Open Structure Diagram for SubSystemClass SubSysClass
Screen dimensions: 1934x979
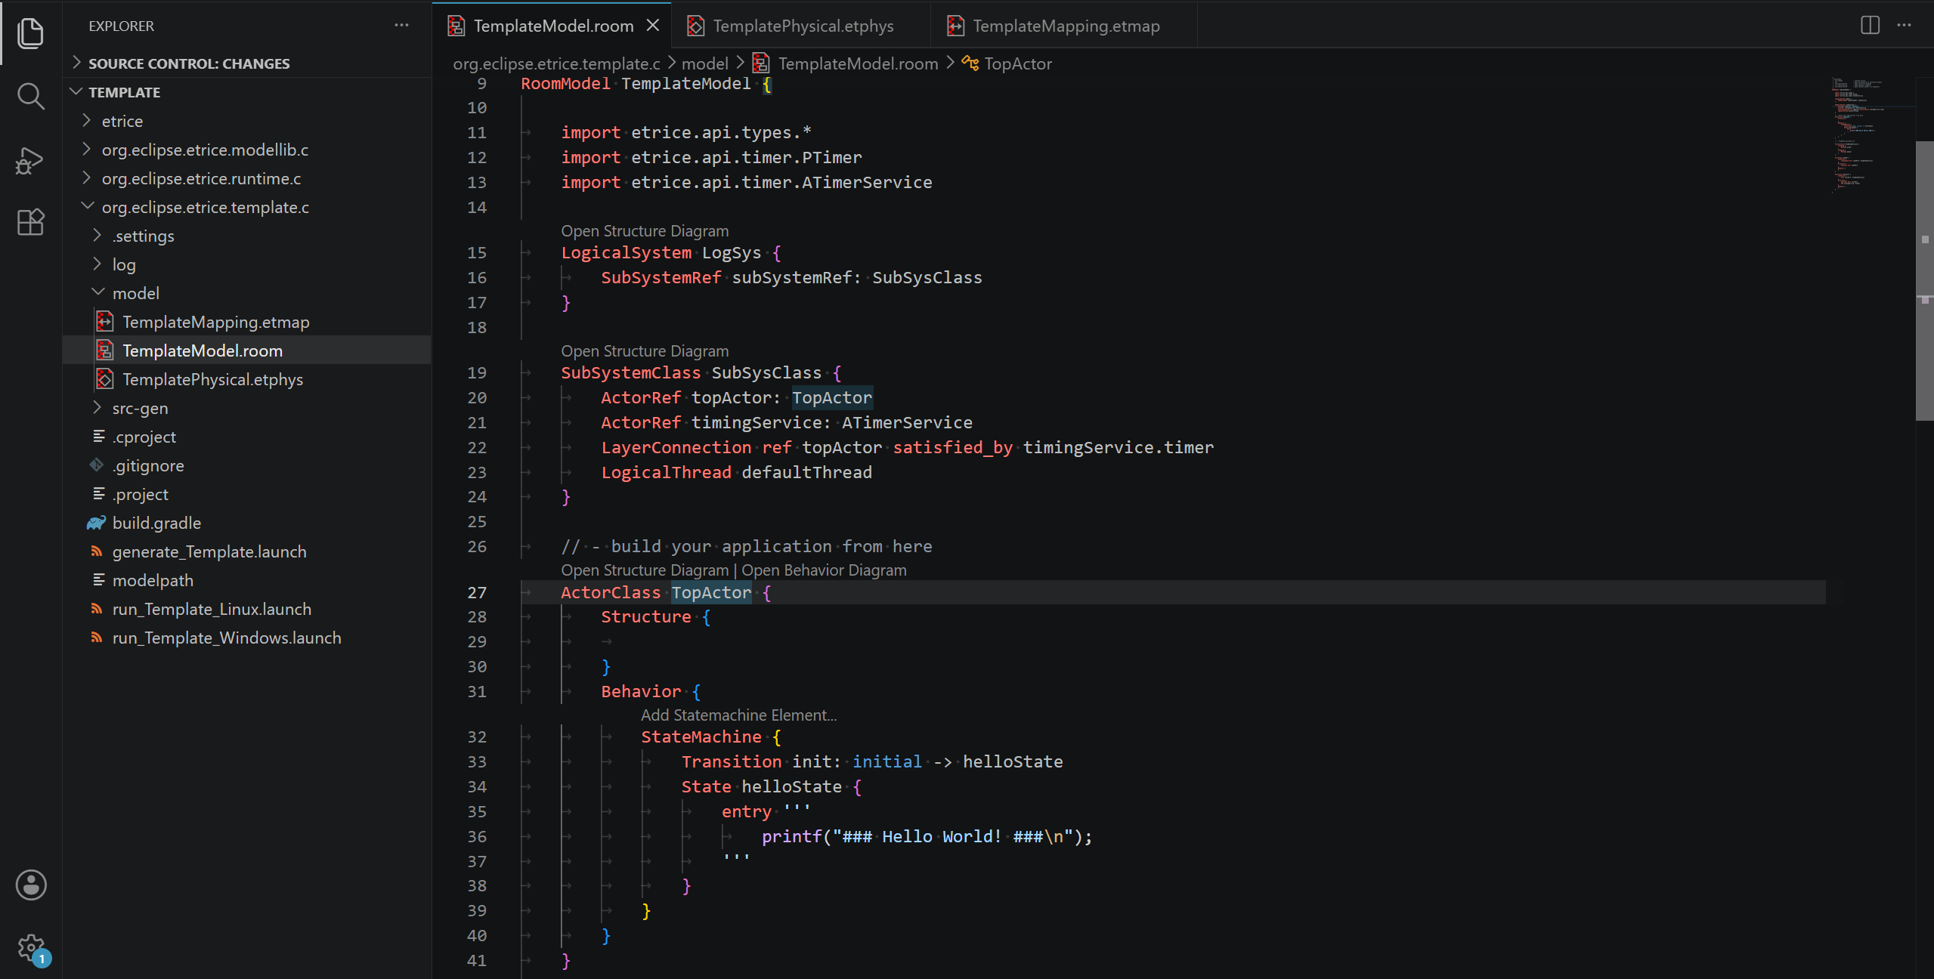tap(645, 351)
